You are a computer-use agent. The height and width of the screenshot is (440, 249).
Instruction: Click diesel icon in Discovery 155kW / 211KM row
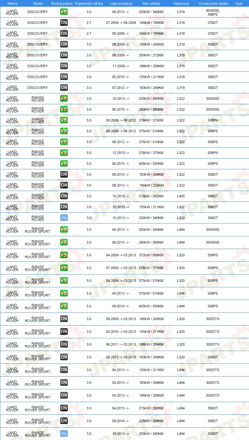coord(64,77)
